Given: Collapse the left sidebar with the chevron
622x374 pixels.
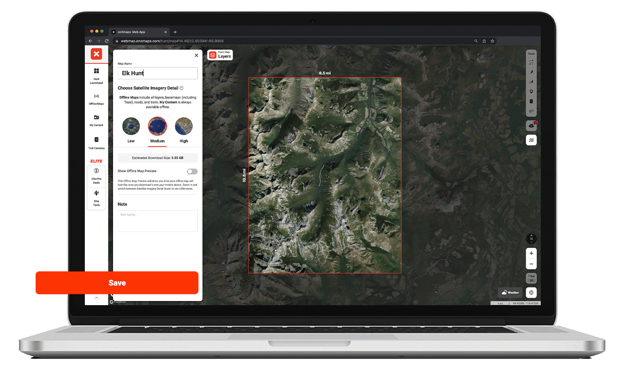Looking at the screenshot, I should coord(96,297).
